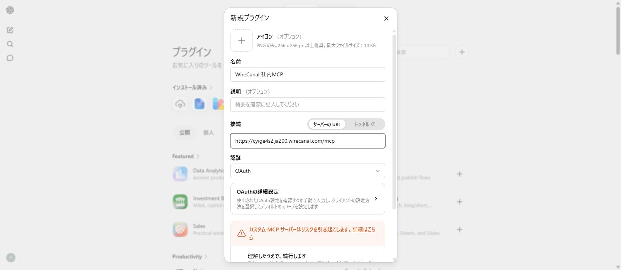Click the PNG のみ file size hint text
621x270 pixels.
pos(316,46)
